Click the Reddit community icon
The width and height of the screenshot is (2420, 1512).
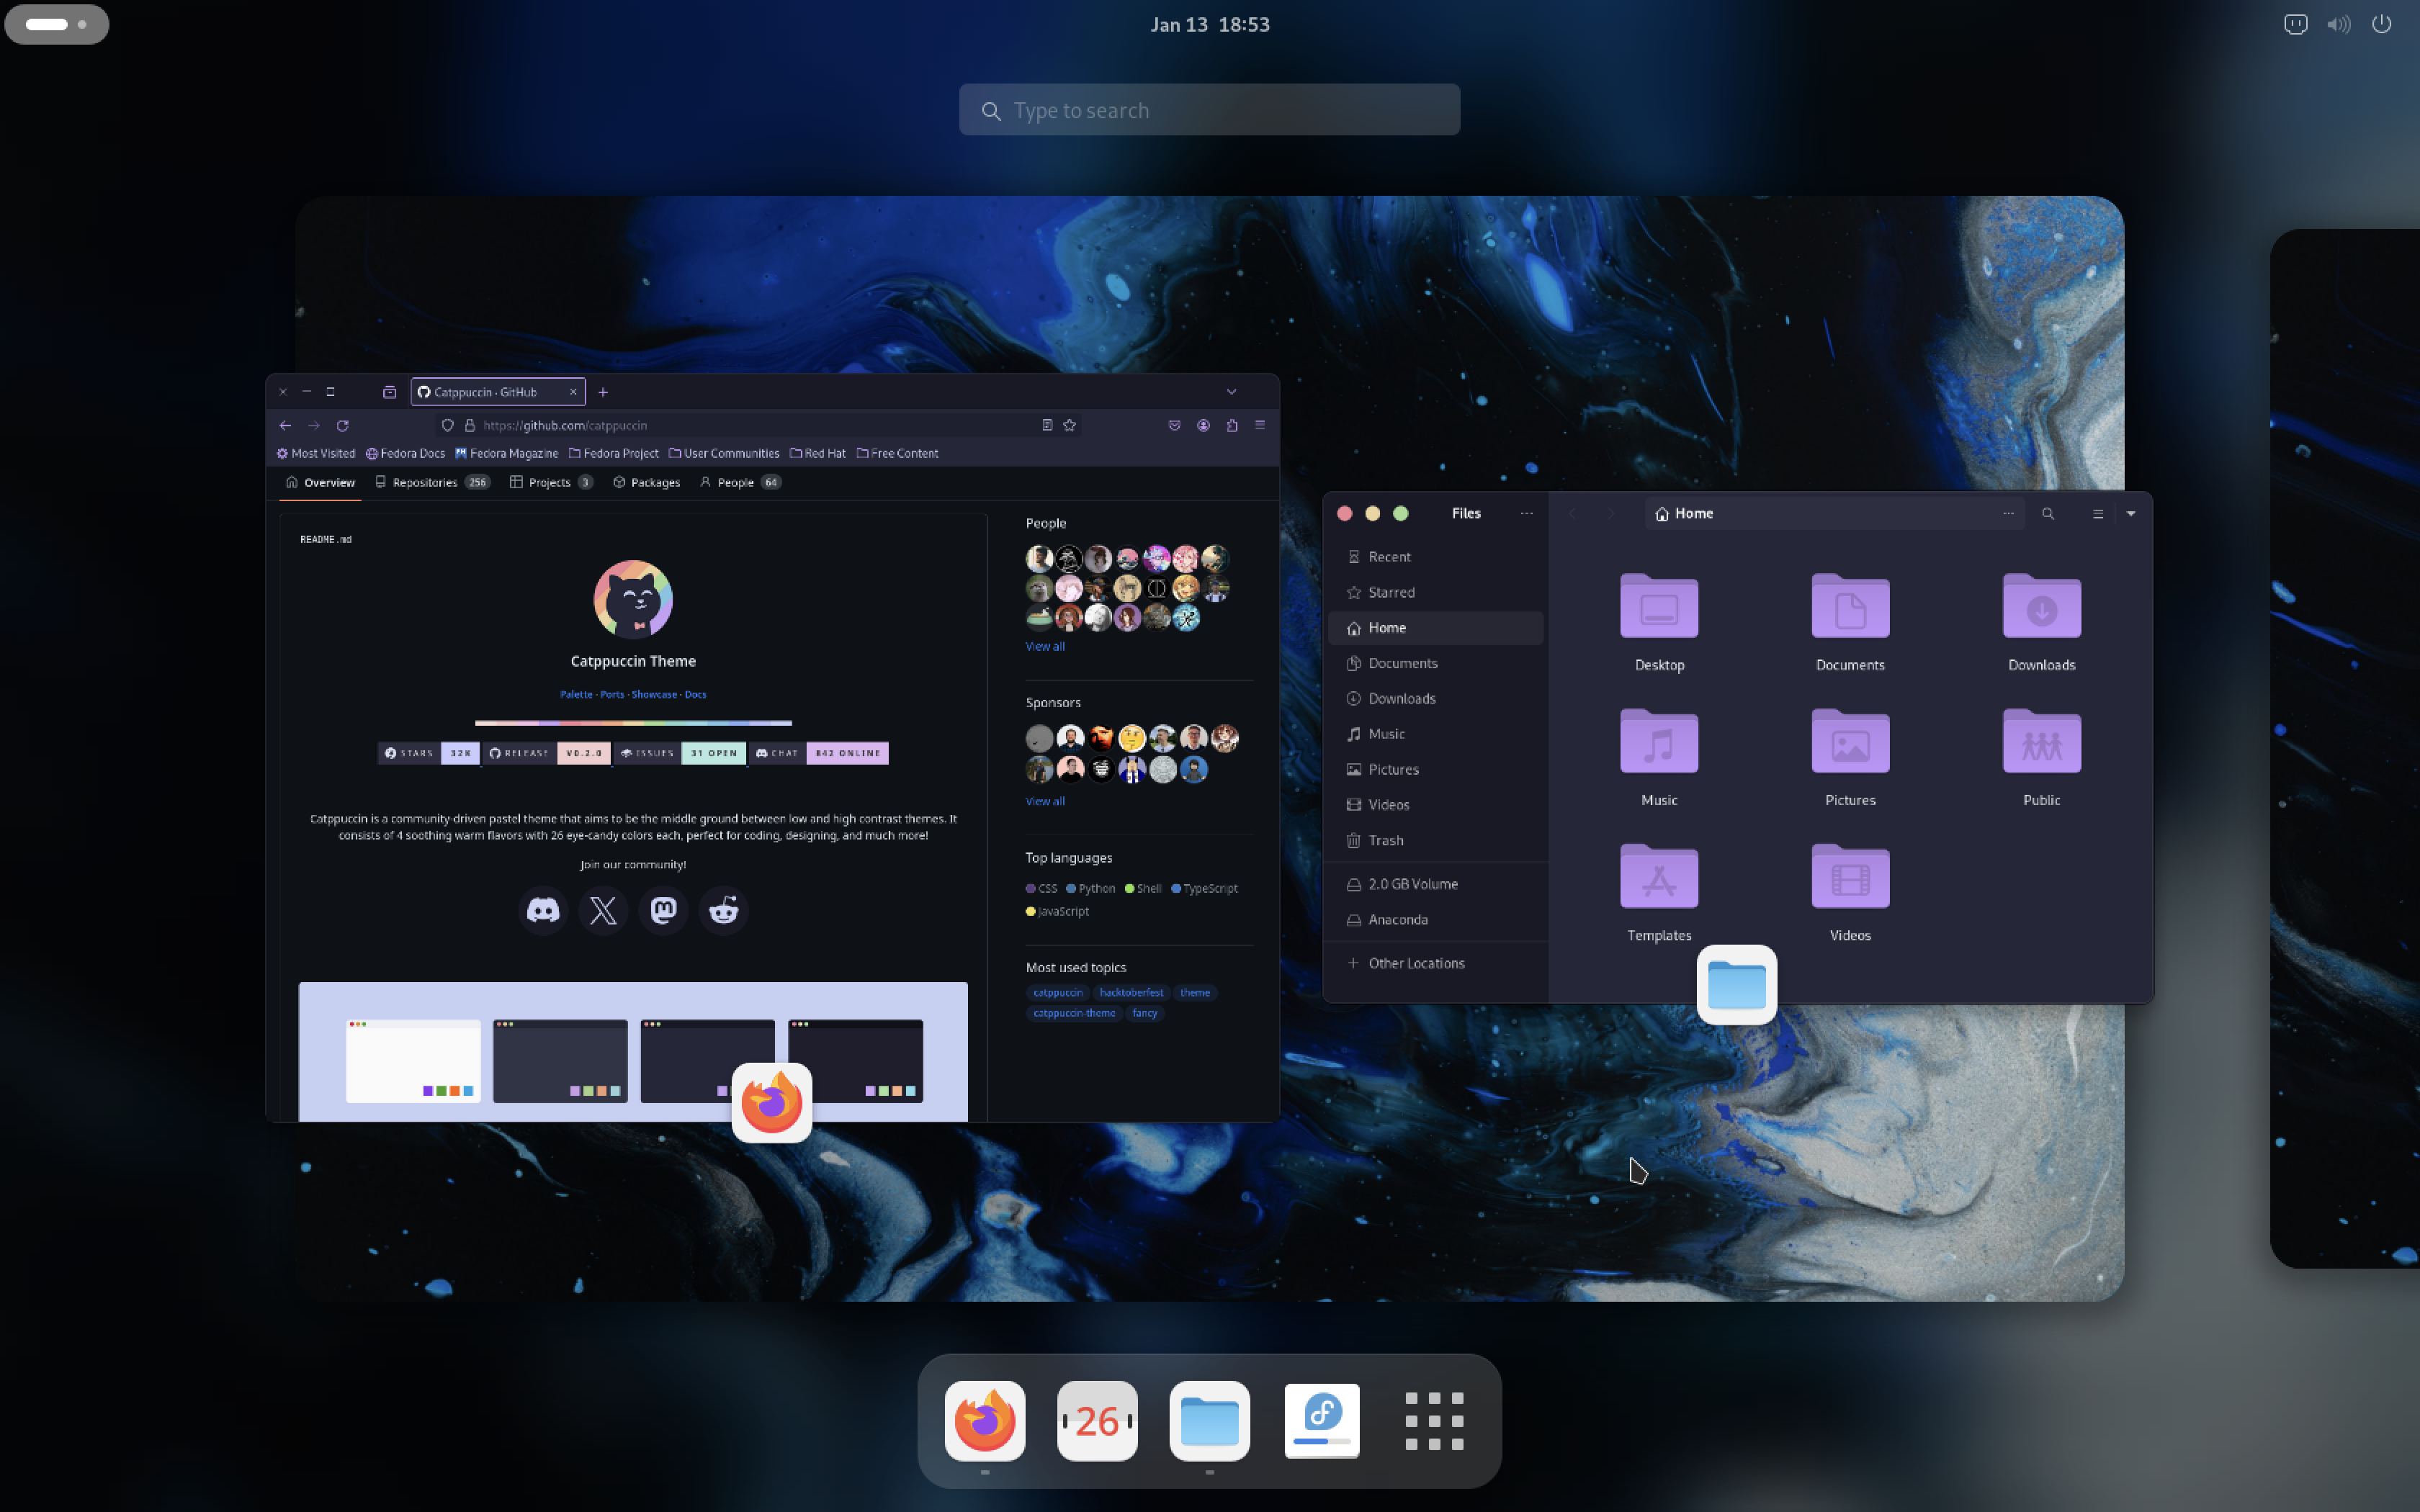[x=723, y=910]
